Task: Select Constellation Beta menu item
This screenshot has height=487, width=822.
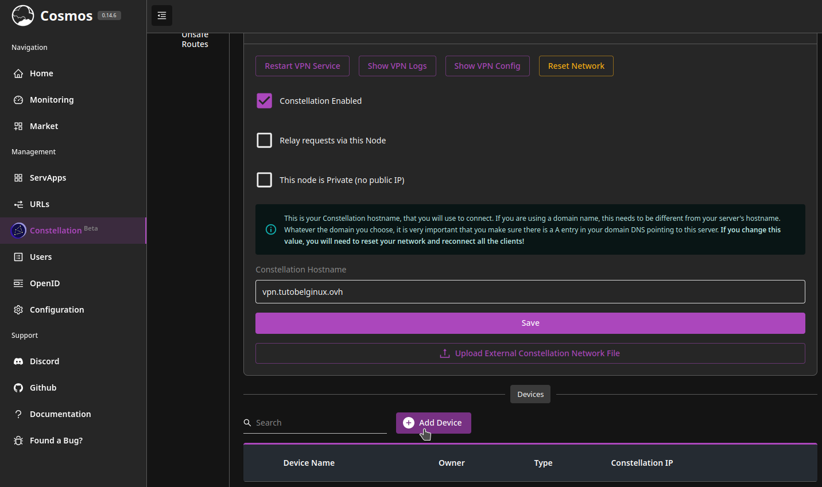Action: [x=73, y=231]
